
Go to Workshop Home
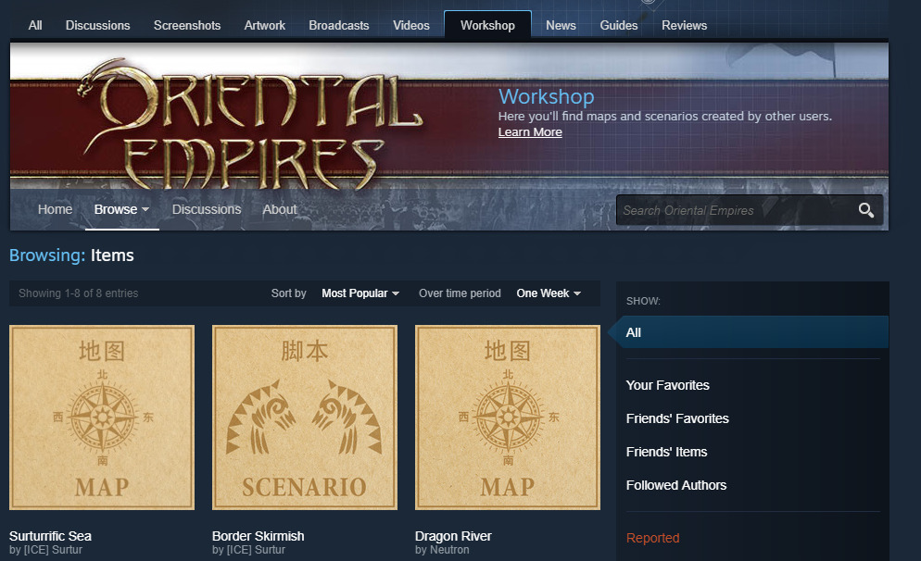[56, 209]
